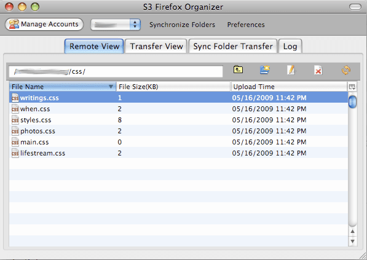The image size is (367, 260).
Task: Select the photos.css row
Action: click(178, 131)
